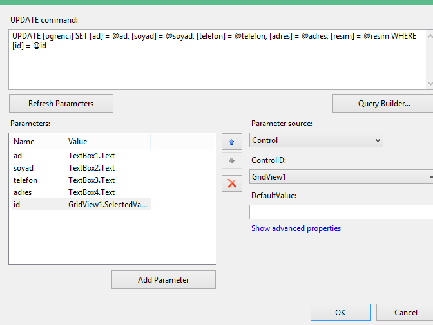Click Add Parameter button
This screenshot has width=433, height=325.
tap(164, 280)
